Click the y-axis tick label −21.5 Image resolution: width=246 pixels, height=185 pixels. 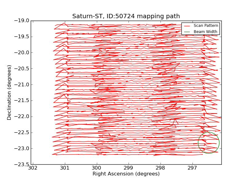[x=22, y=101]
